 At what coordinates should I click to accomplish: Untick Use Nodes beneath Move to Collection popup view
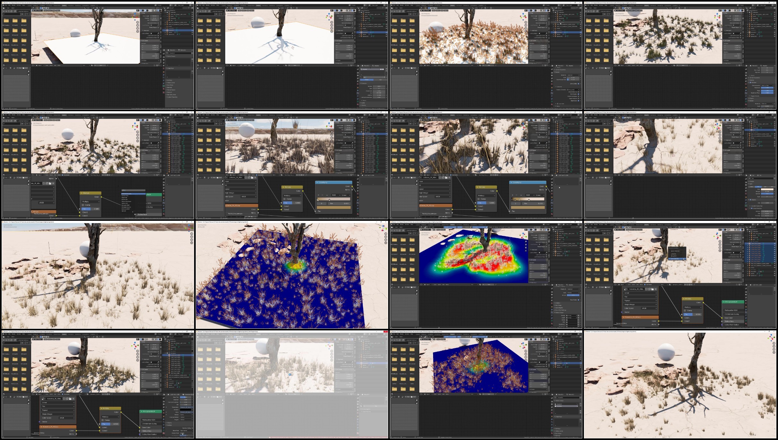point(645,285)
